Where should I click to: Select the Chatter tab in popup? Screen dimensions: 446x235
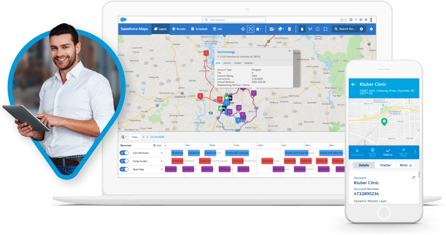237,63
